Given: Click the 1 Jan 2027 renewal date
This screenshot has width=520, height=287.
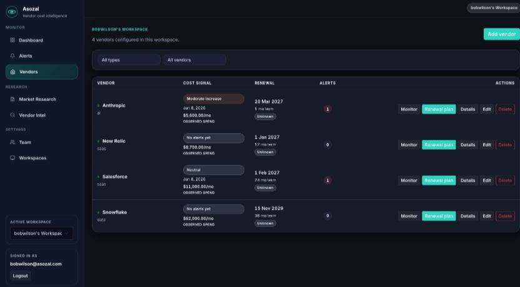Looking at the screenshot, I should 267,137.
